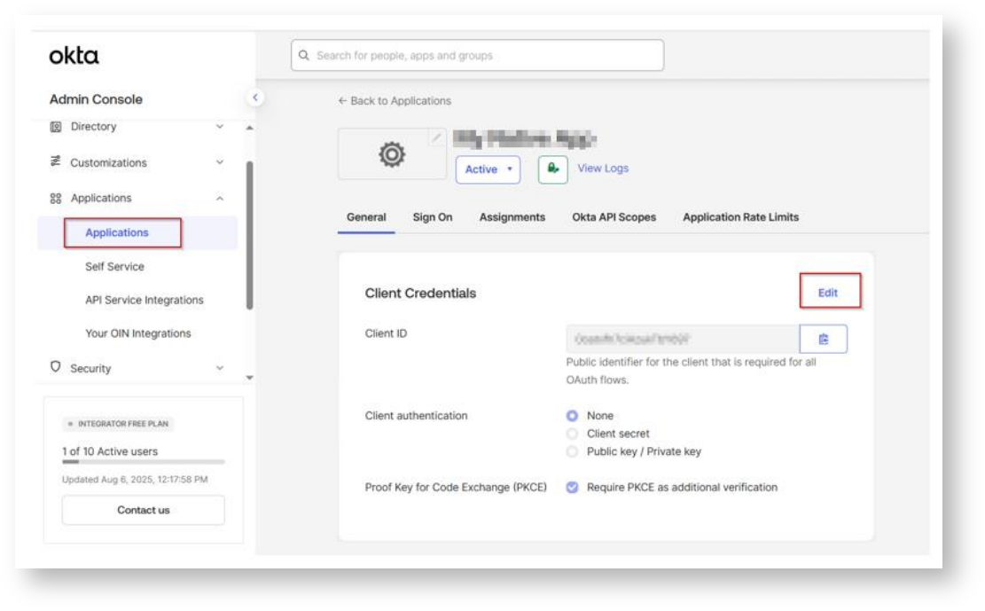Viewport: 985px width, 611px height.
Task: Click the pencil edit-logo icon
Action: pos(436,137)
